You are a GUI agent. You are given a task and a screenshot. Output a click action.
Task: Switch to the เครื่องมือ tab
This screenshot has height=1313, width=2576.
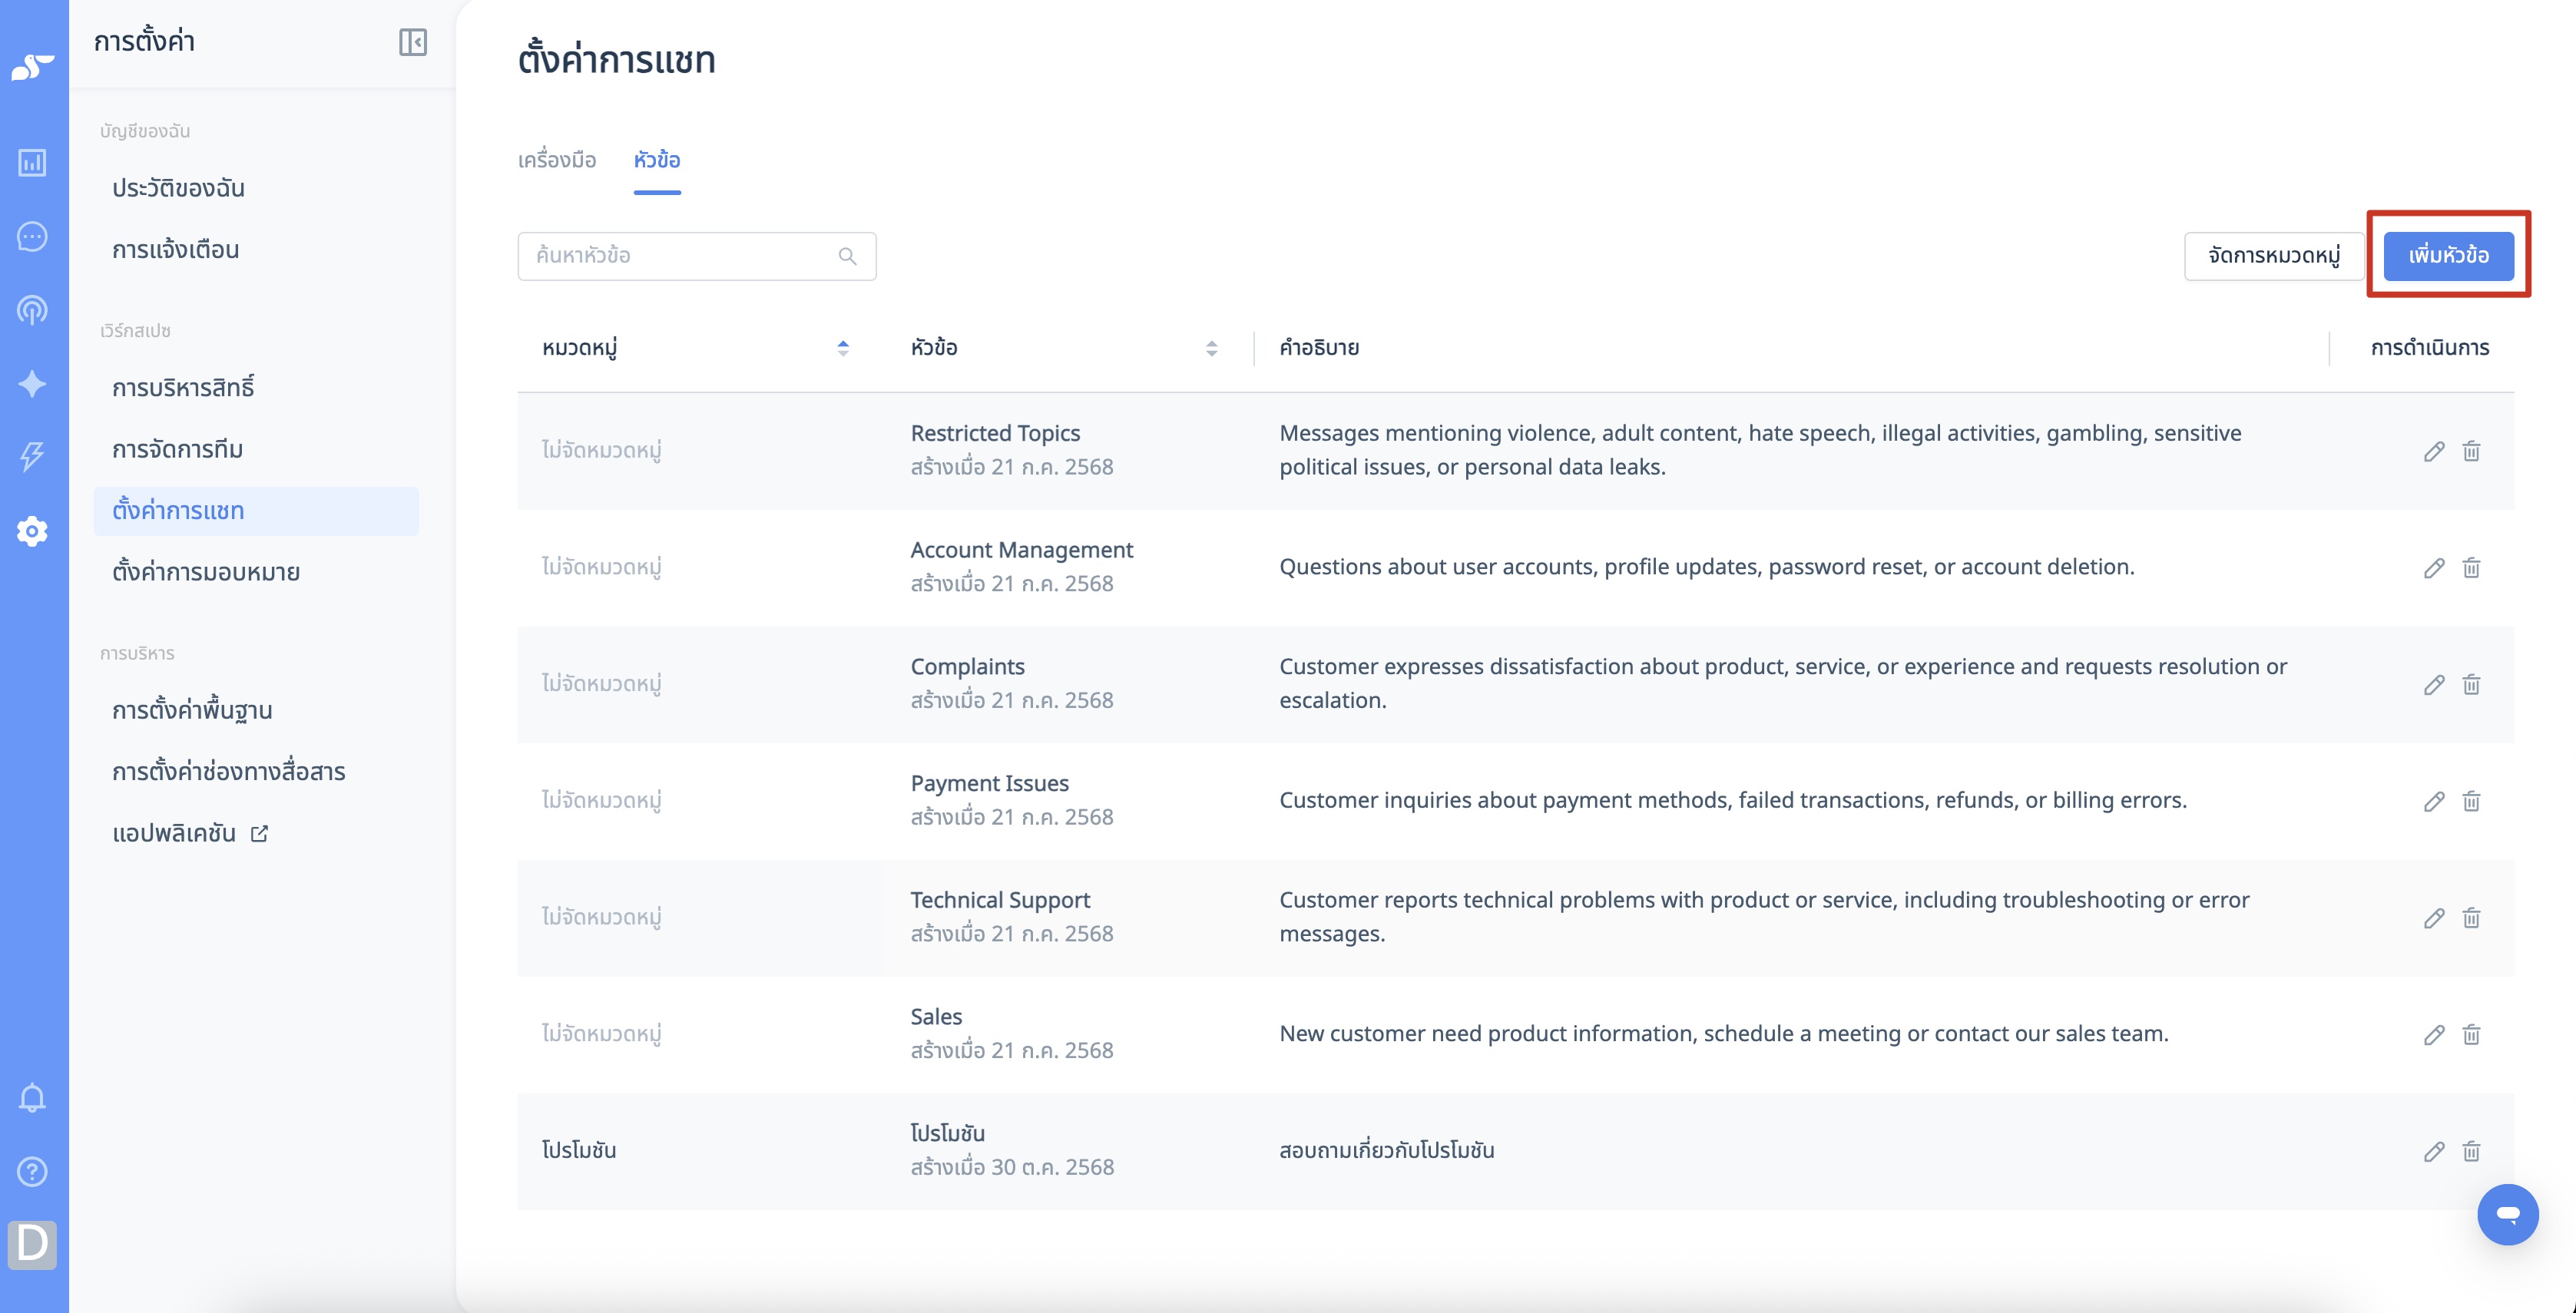[x=557, y=160]
